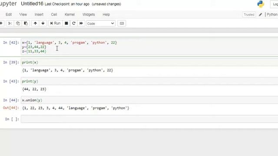Click the x={1, 'language'...} code line
Image resolution: width=278 pixels, height=156 pixels.
tap(69, 42)
